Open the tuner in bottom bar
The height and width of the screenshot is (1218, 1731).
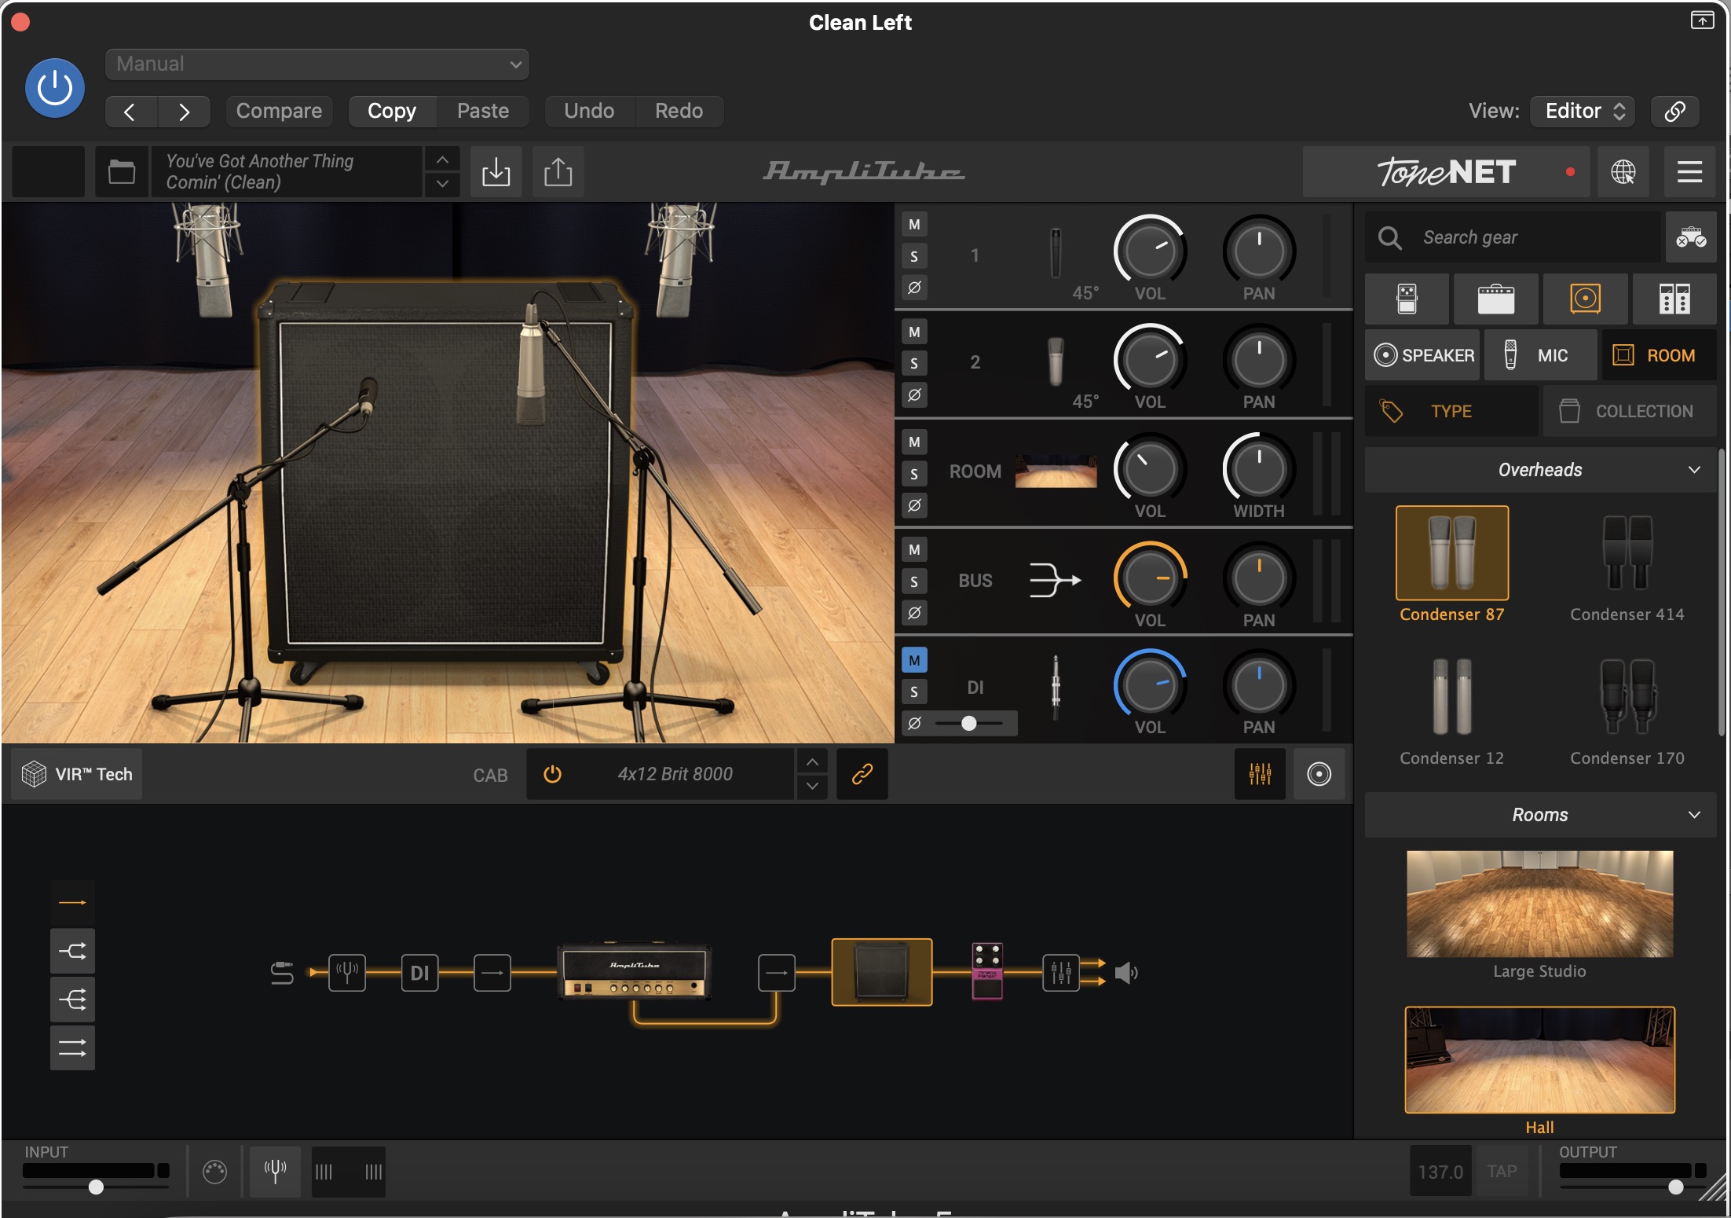[275, 1171]
